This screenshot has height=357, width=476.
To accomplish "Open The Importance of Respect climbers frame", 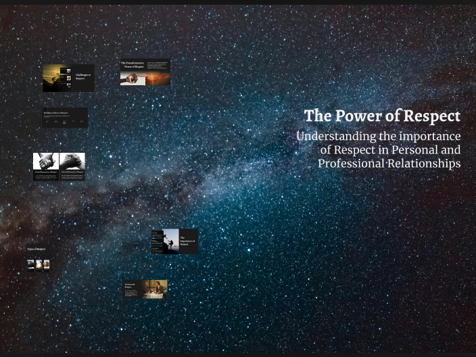I will (175, 241).
